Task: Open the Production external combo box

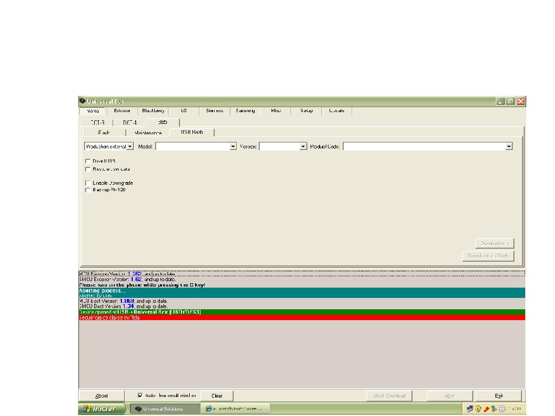Action: click(130, 146)
